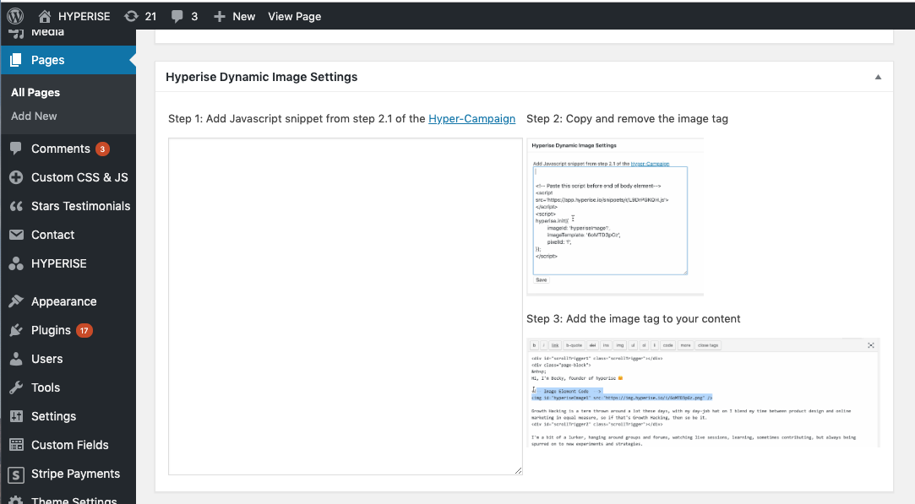The image size is (915, 504).
Task: Click the Step 2 example screenshot
Action: coord(614,216)
